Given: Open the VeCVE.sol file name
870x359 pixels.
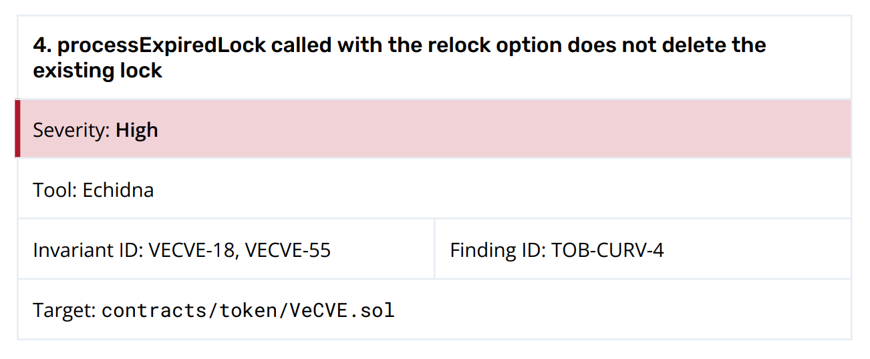Looking at the screenshot, I should (x=342, y=310).
